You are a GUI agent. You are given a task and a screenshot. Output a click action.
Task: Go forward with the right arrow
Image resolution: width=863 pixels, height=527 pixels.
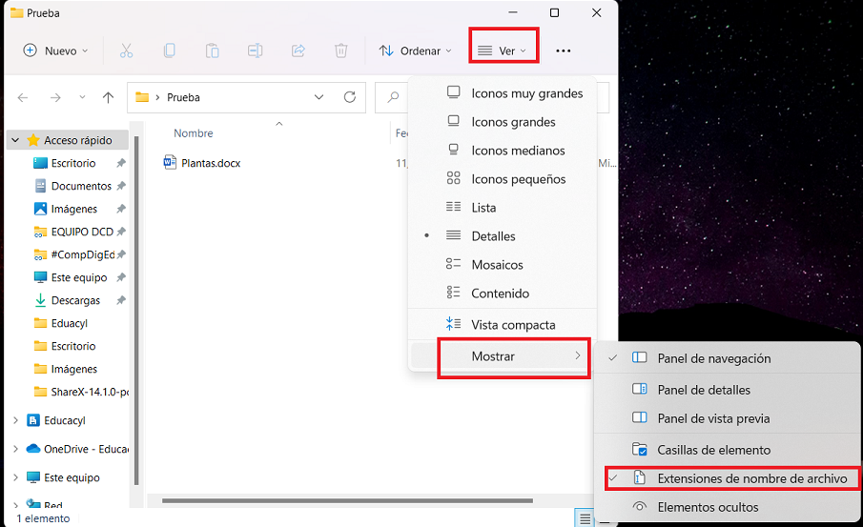[55, 97]
